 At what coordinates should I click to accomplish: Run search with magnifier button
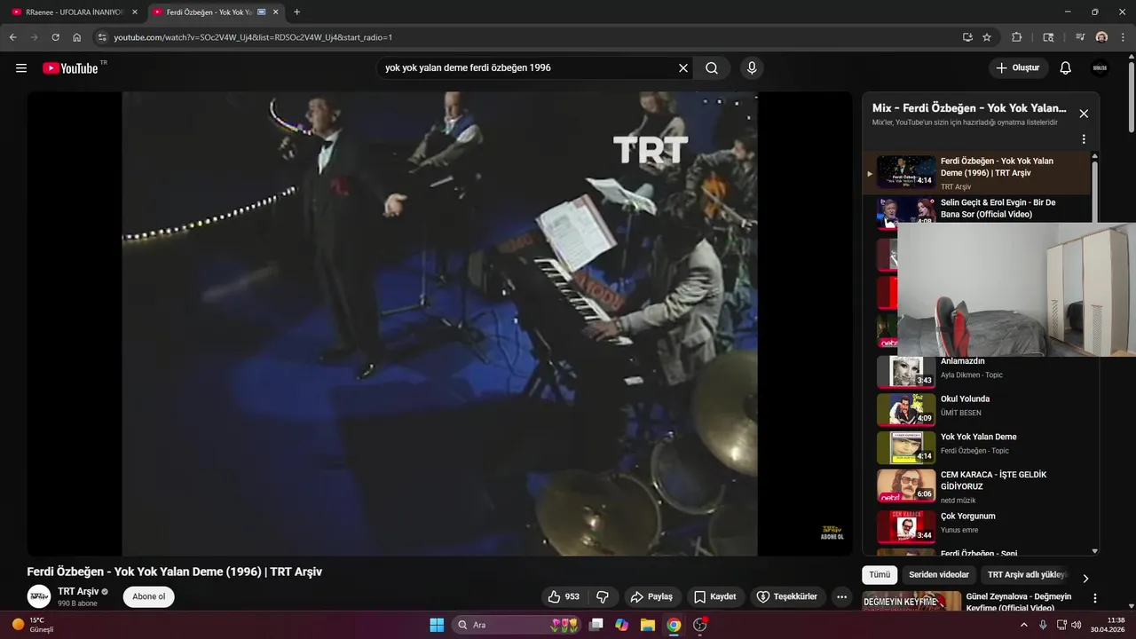(x=712, y=68)
